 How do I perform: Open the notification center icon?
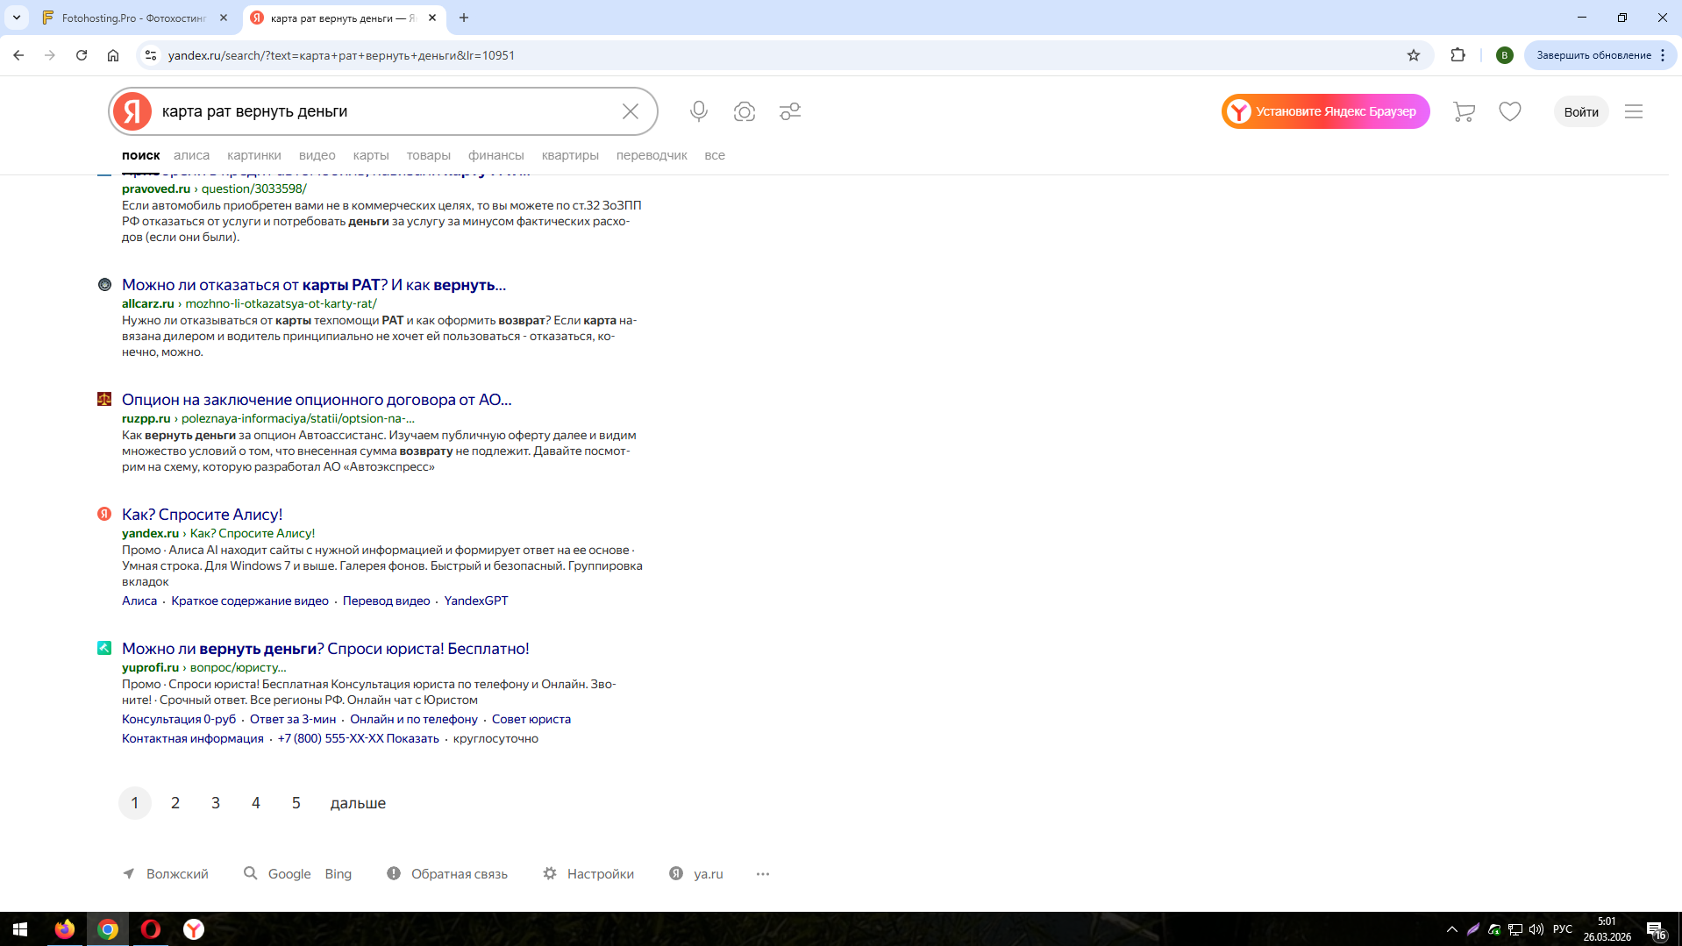(1656, 929)
